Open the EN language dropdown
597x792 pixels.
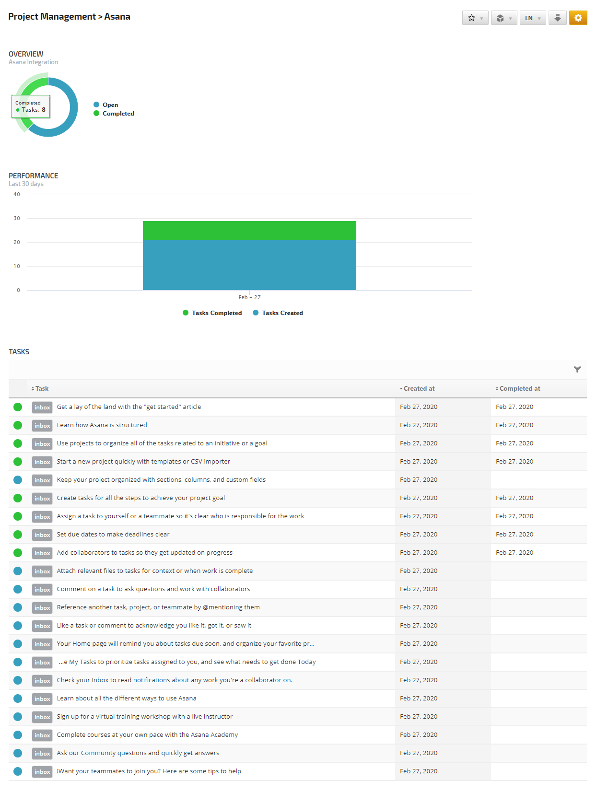(x=533, y=18)
